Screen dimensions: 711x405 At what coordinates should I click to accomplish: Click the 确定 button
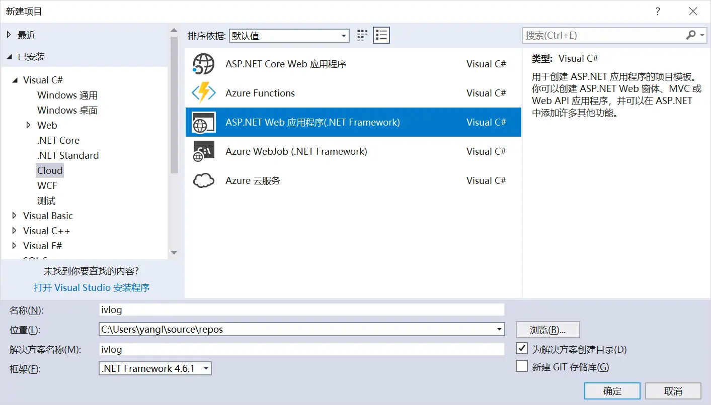[612, 391]
